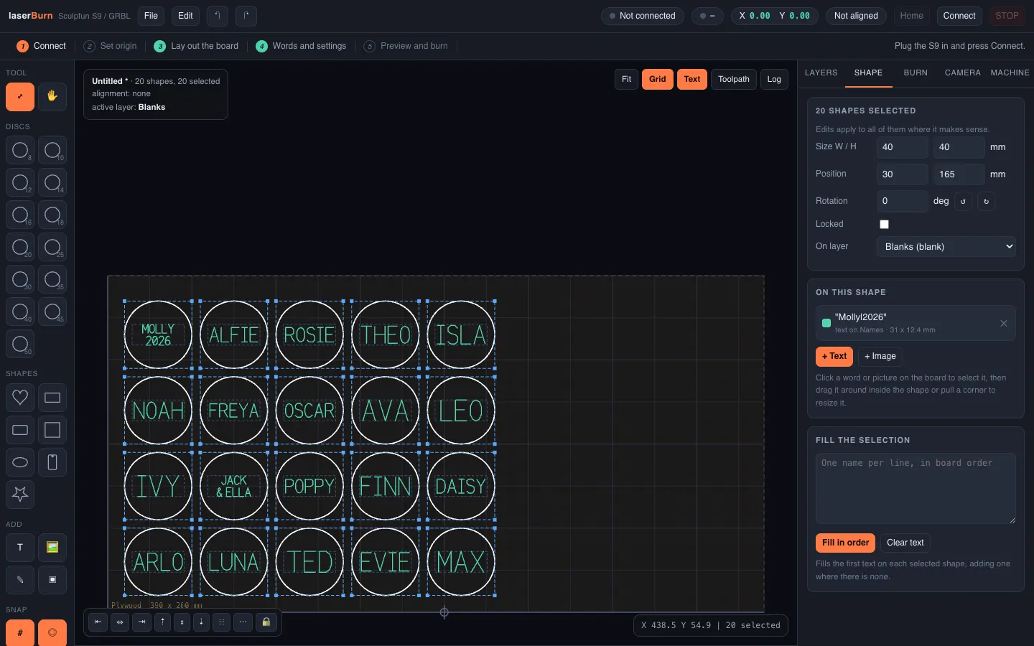Image resolution: width=1034 pixels, height=646 pixels.
Task: Click the Clear text button
Action: click(x=905, y=543)
